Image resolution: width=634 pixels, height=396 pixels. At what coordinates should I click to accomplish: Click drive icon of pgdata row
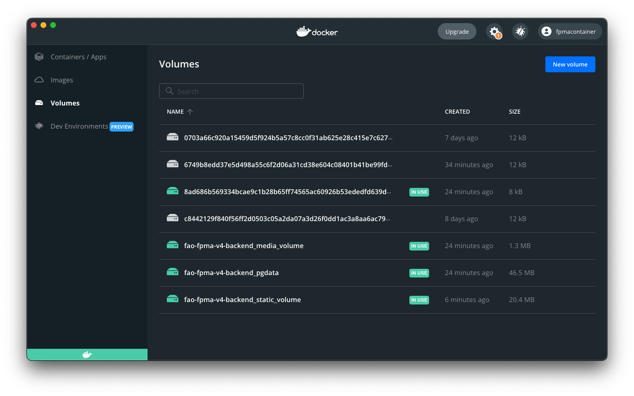coord(173,273)
